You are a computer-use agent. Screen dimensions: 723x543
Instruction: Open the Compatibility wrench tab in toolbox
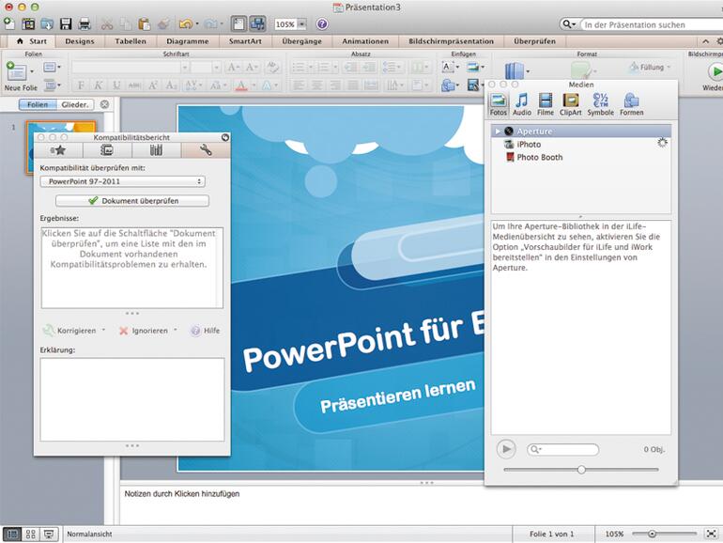click(206, 150)
